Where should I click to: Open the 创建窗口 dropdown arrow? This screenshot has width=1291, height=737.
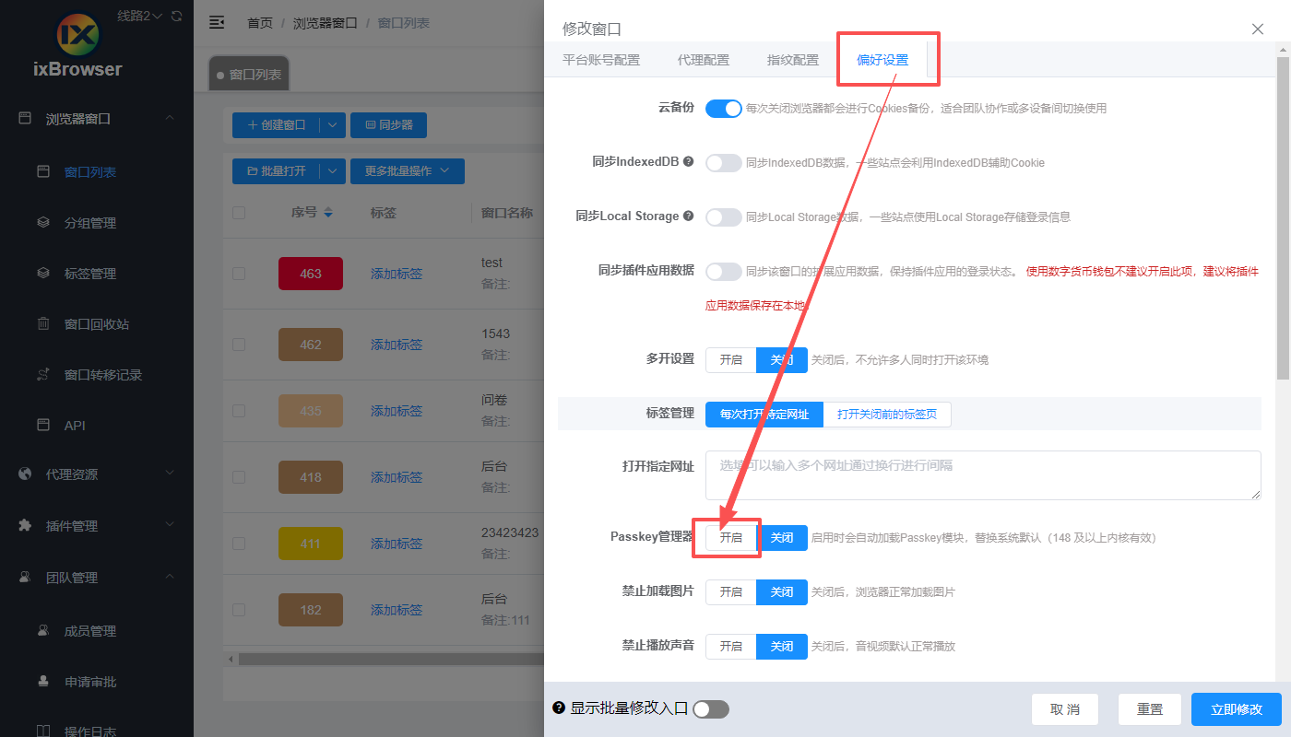333,124
